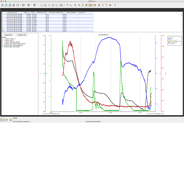The height and width of the screenshot is (184, 184).
Task: Click the Expand All button
Action: [8, 35]
